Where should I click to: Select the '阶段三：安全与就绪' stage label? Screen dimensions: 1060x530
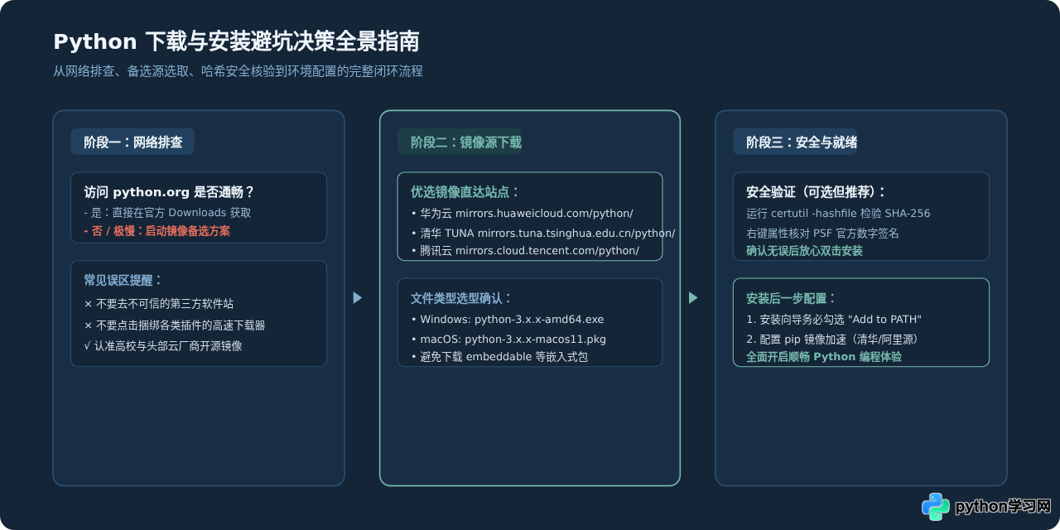point(795,142)
